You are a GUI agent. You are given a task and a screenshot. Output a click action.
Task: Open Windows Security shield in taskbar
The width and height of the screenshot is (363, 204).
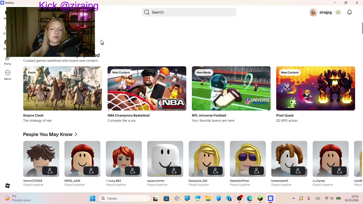pos(218,198)
